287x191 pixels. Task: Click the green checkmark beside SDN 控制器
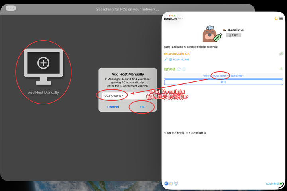[281, 183]
